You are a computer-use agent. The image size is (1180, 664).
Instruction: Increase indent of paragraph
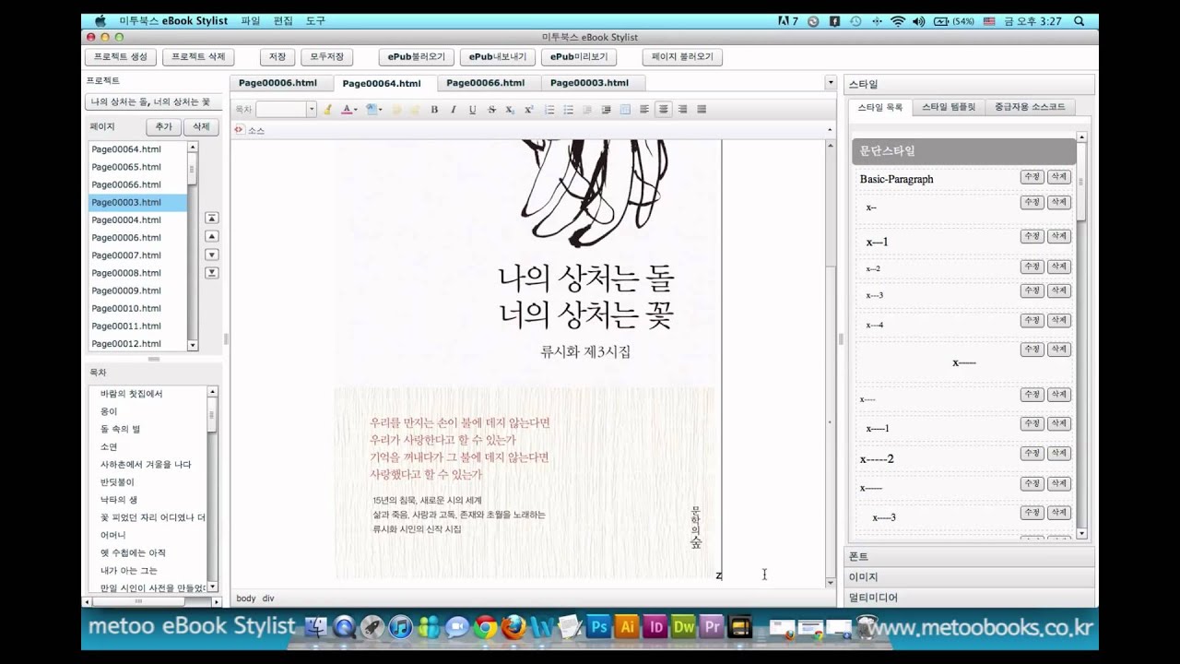(606, 110)
